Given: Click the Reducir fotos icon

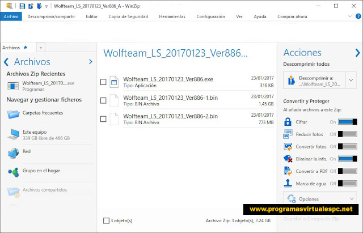Looking at the screenshot, I should pos(288,134).
